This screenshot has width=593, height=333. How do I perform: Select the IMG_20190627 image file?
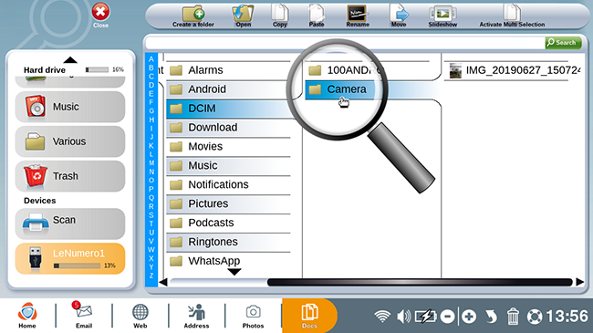coord(514,70)
